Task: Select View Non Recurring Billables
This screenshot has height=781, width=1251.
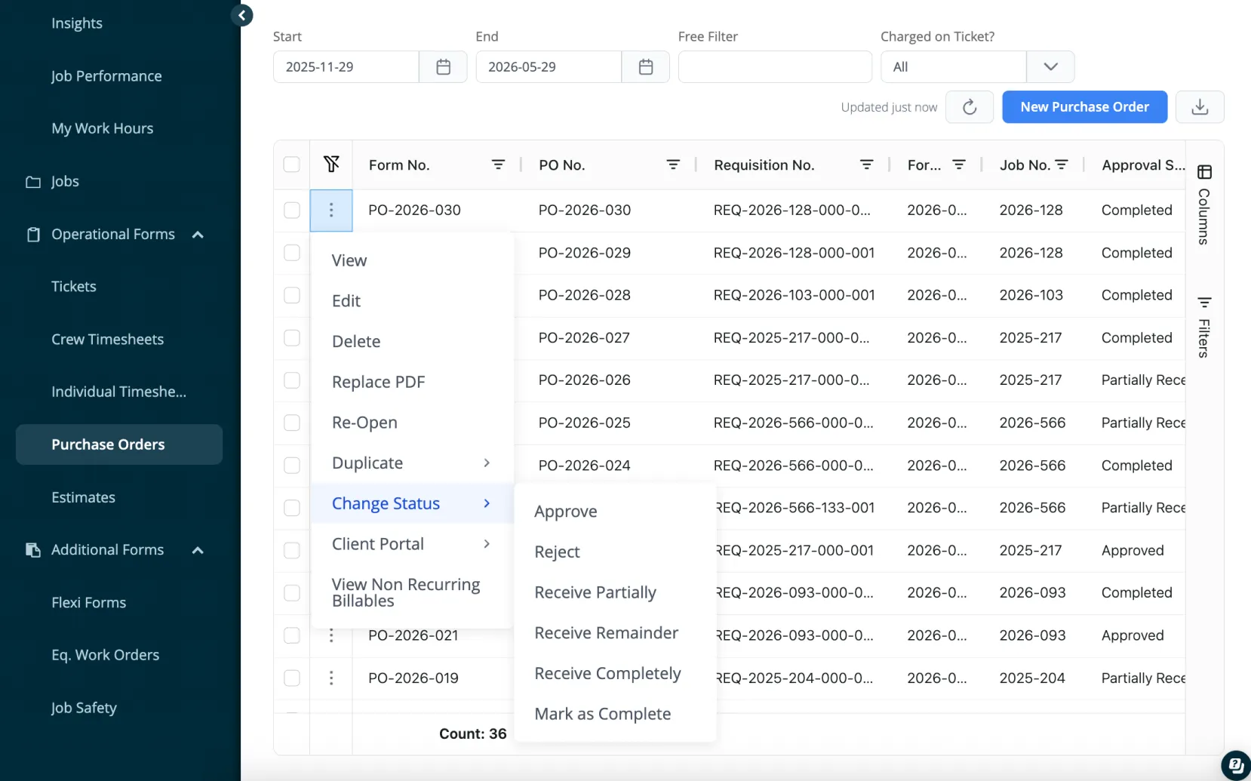Action: pos(412,593)
